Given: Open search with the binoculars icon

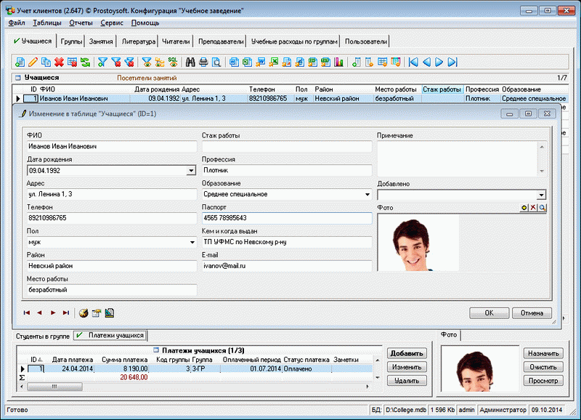Looking at the screenshot, I should (x=191, y=62).
